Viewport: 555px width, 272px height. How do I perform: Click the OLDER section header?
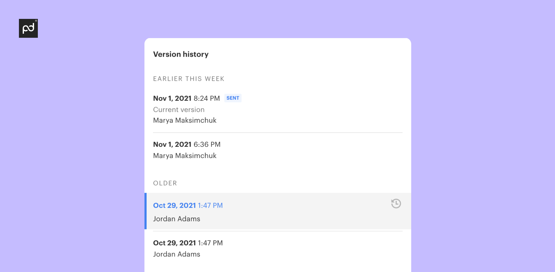click(x=165, y=183)
